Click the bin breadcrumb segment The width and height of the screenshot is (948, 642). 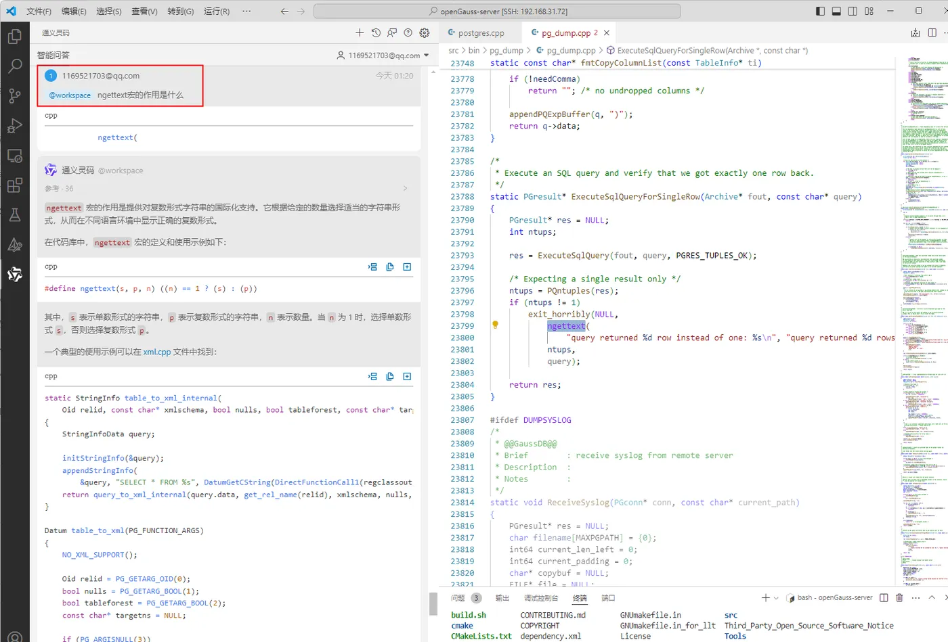[x=474, y=50]
